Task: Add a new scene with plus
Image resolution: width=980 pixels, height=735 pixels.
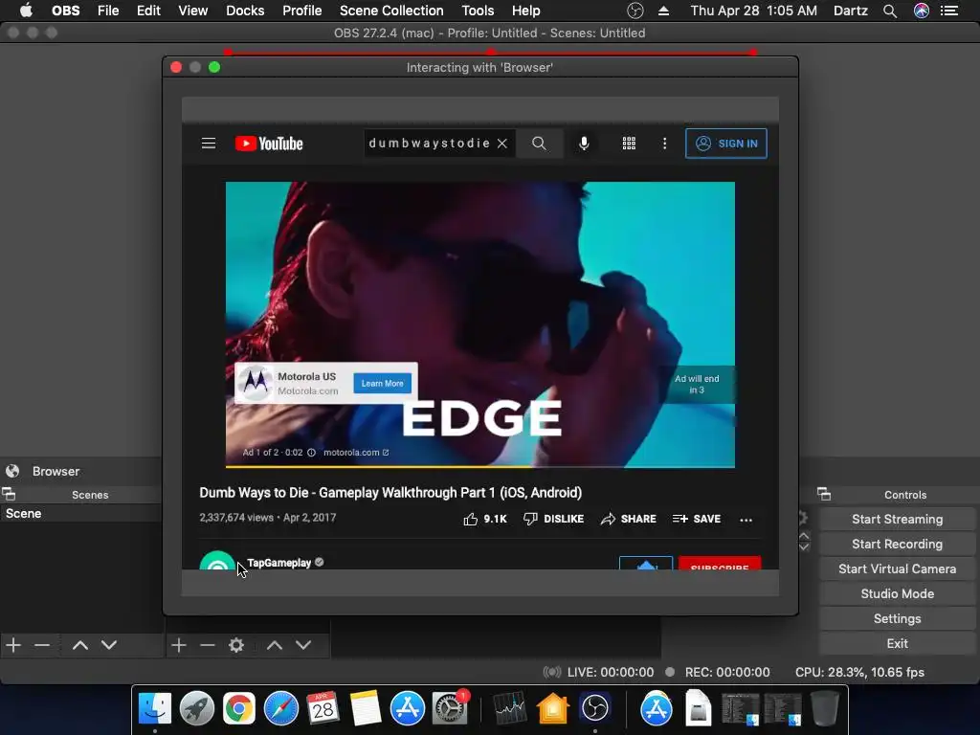Action: [13, 645]
